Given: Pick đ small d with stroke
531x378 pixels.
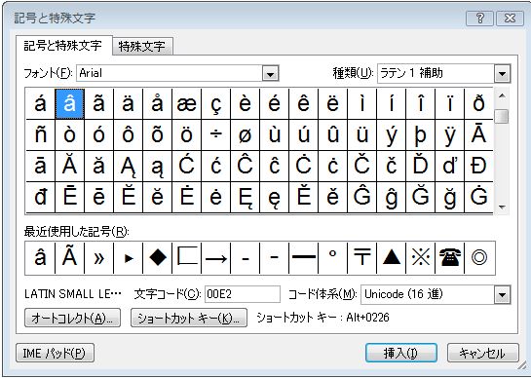Looking at the screenshot, I should 40,197.
